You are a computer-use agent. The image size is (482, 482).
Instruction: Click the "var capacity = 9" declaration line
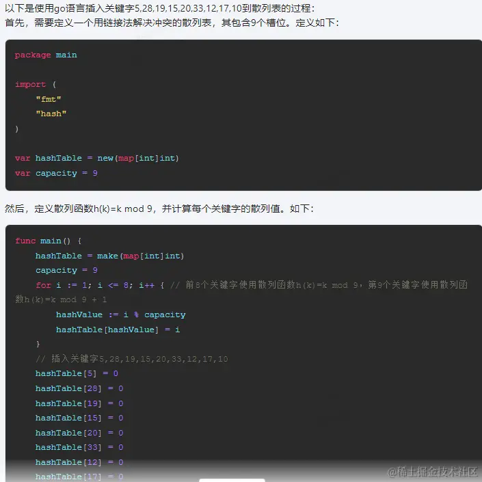click(56, 173)
